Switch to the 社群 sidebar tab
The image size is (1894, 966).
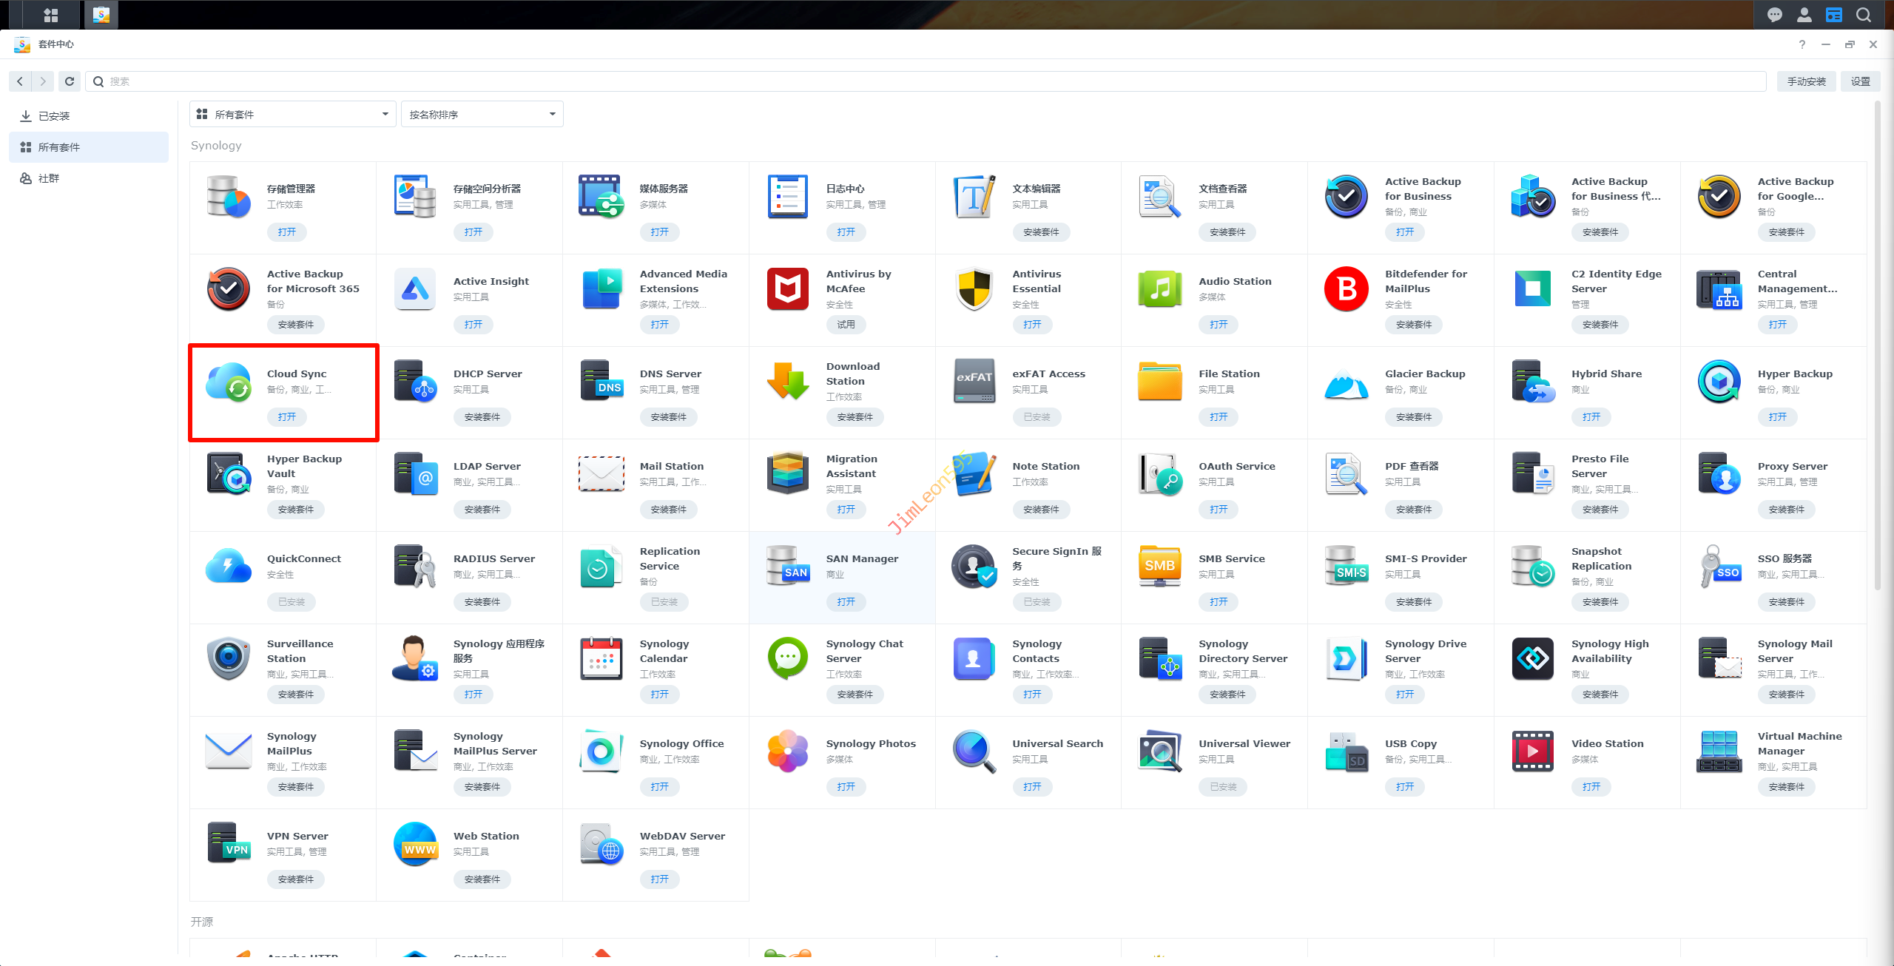49,178
